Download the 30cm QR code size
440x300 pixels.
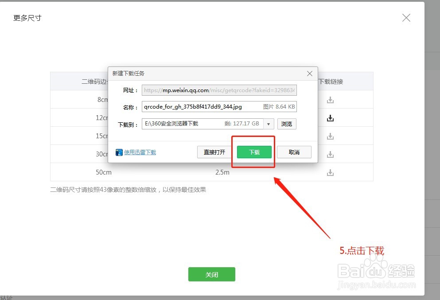click(x=330, y=154)
